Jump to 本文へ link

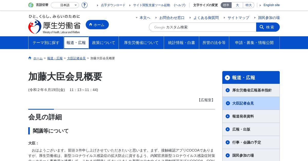tap(145, 18)
